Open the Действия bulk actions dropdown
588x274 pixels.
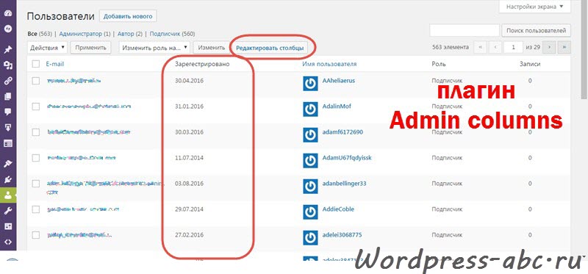tap(47, 48)
